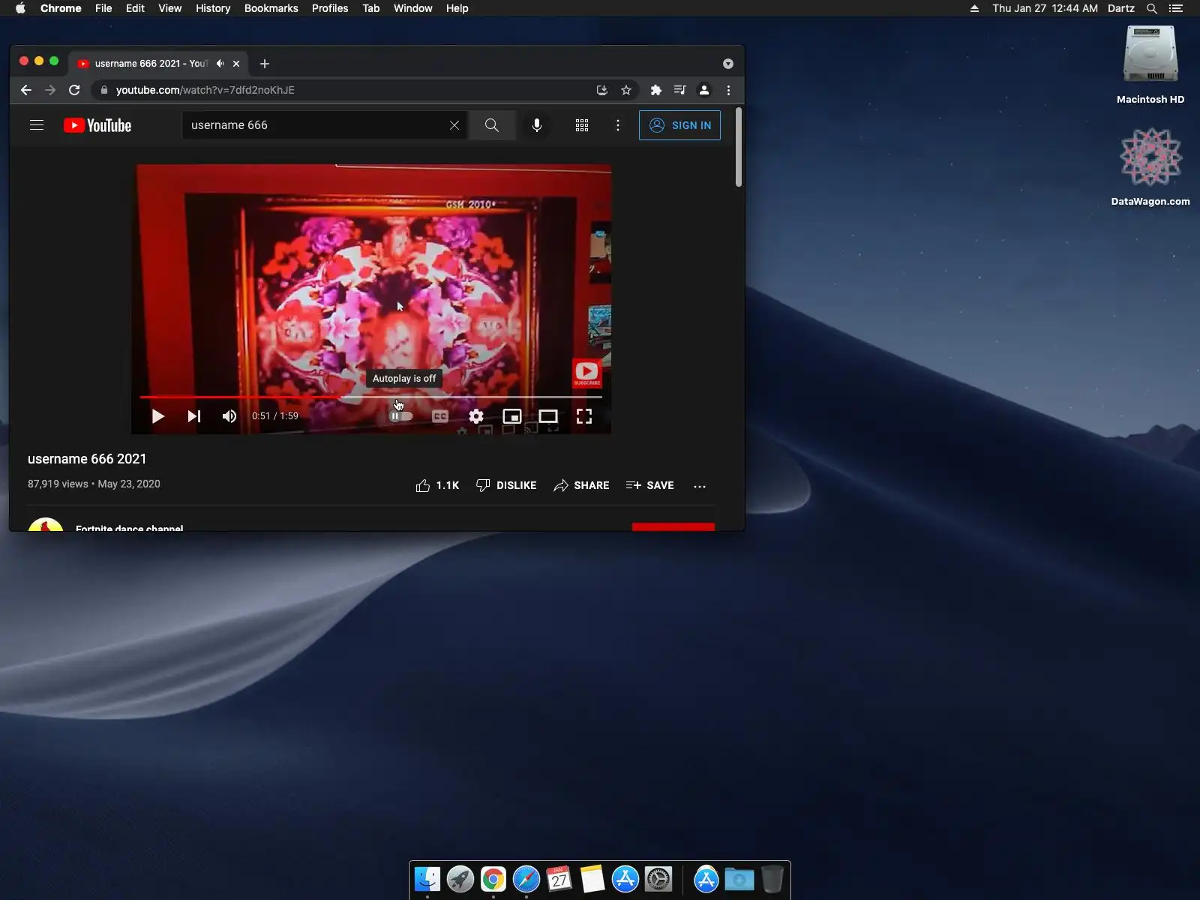Open the Bookmarks menu
This screenshot has height=900, width=1200.
tap(271, 8)
